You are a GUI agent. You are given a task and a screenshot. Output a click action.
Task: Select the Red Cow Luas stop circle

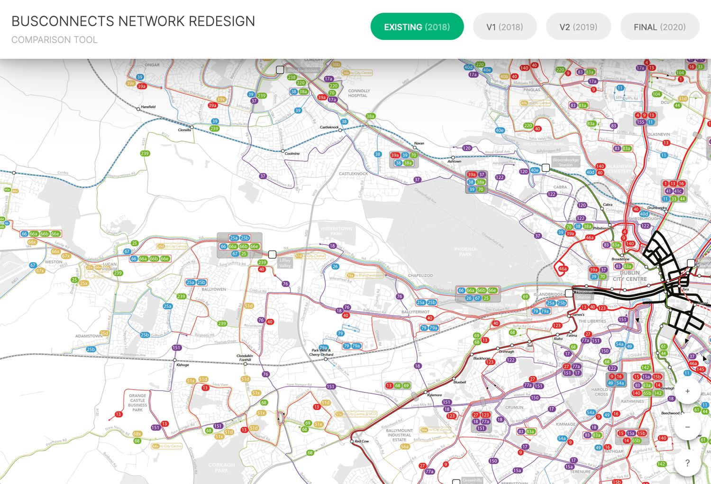(352, 441)
